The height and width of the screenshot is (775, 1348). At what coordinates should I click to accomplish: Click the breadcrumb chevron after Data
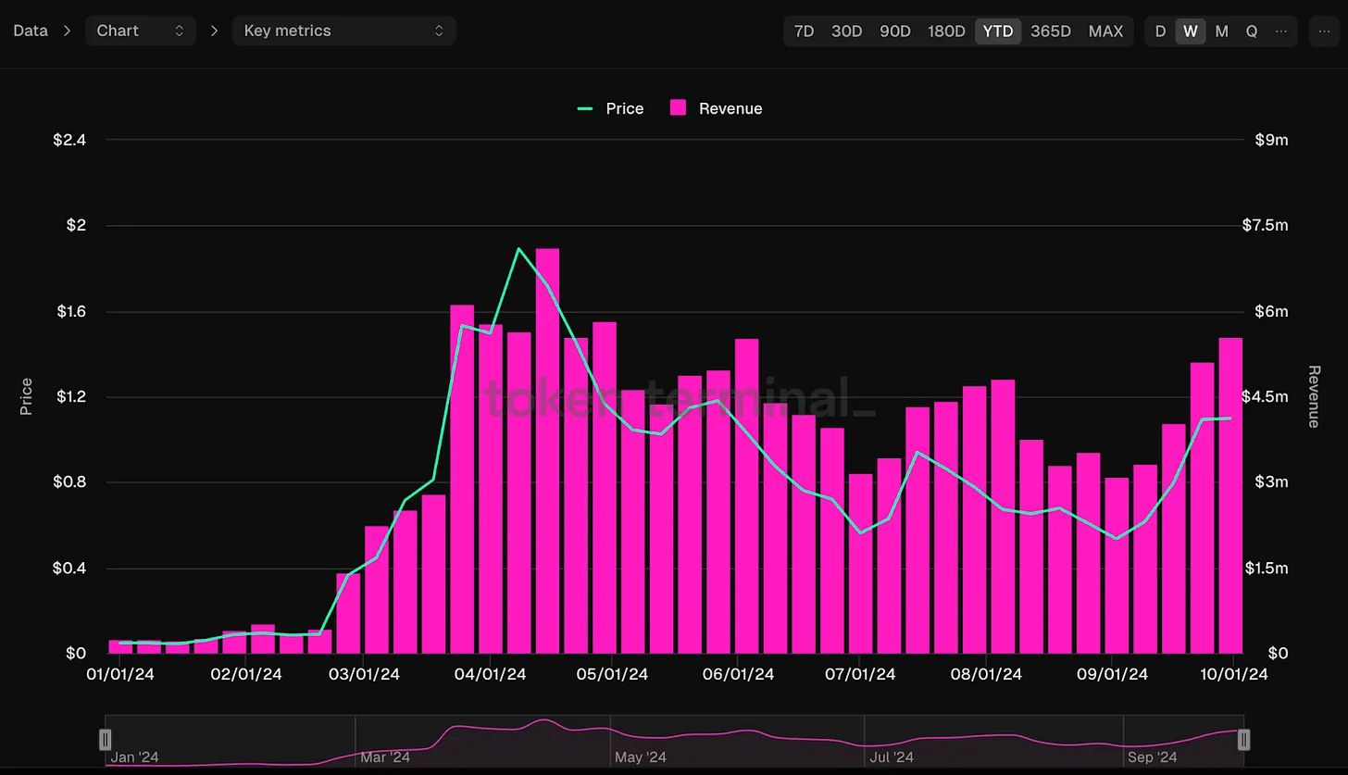[67, 31]
